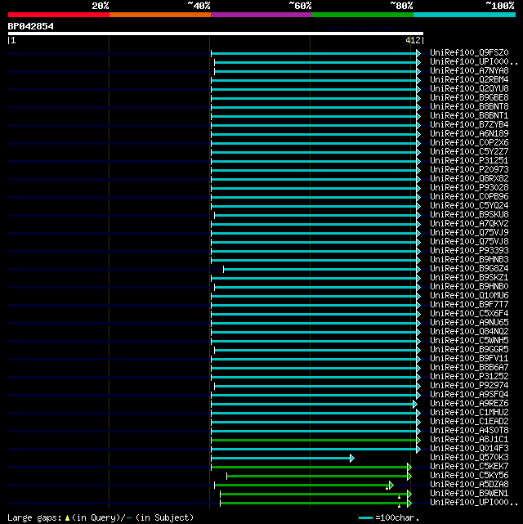Screen dimensions: 523x524
Task: Select the UniRef100_P31252 hit name
Action: (469, 377)
